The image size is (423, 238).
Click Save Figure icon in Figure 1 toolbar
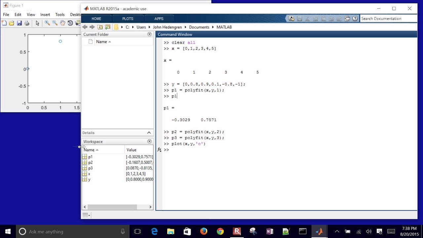pos(19,23)
